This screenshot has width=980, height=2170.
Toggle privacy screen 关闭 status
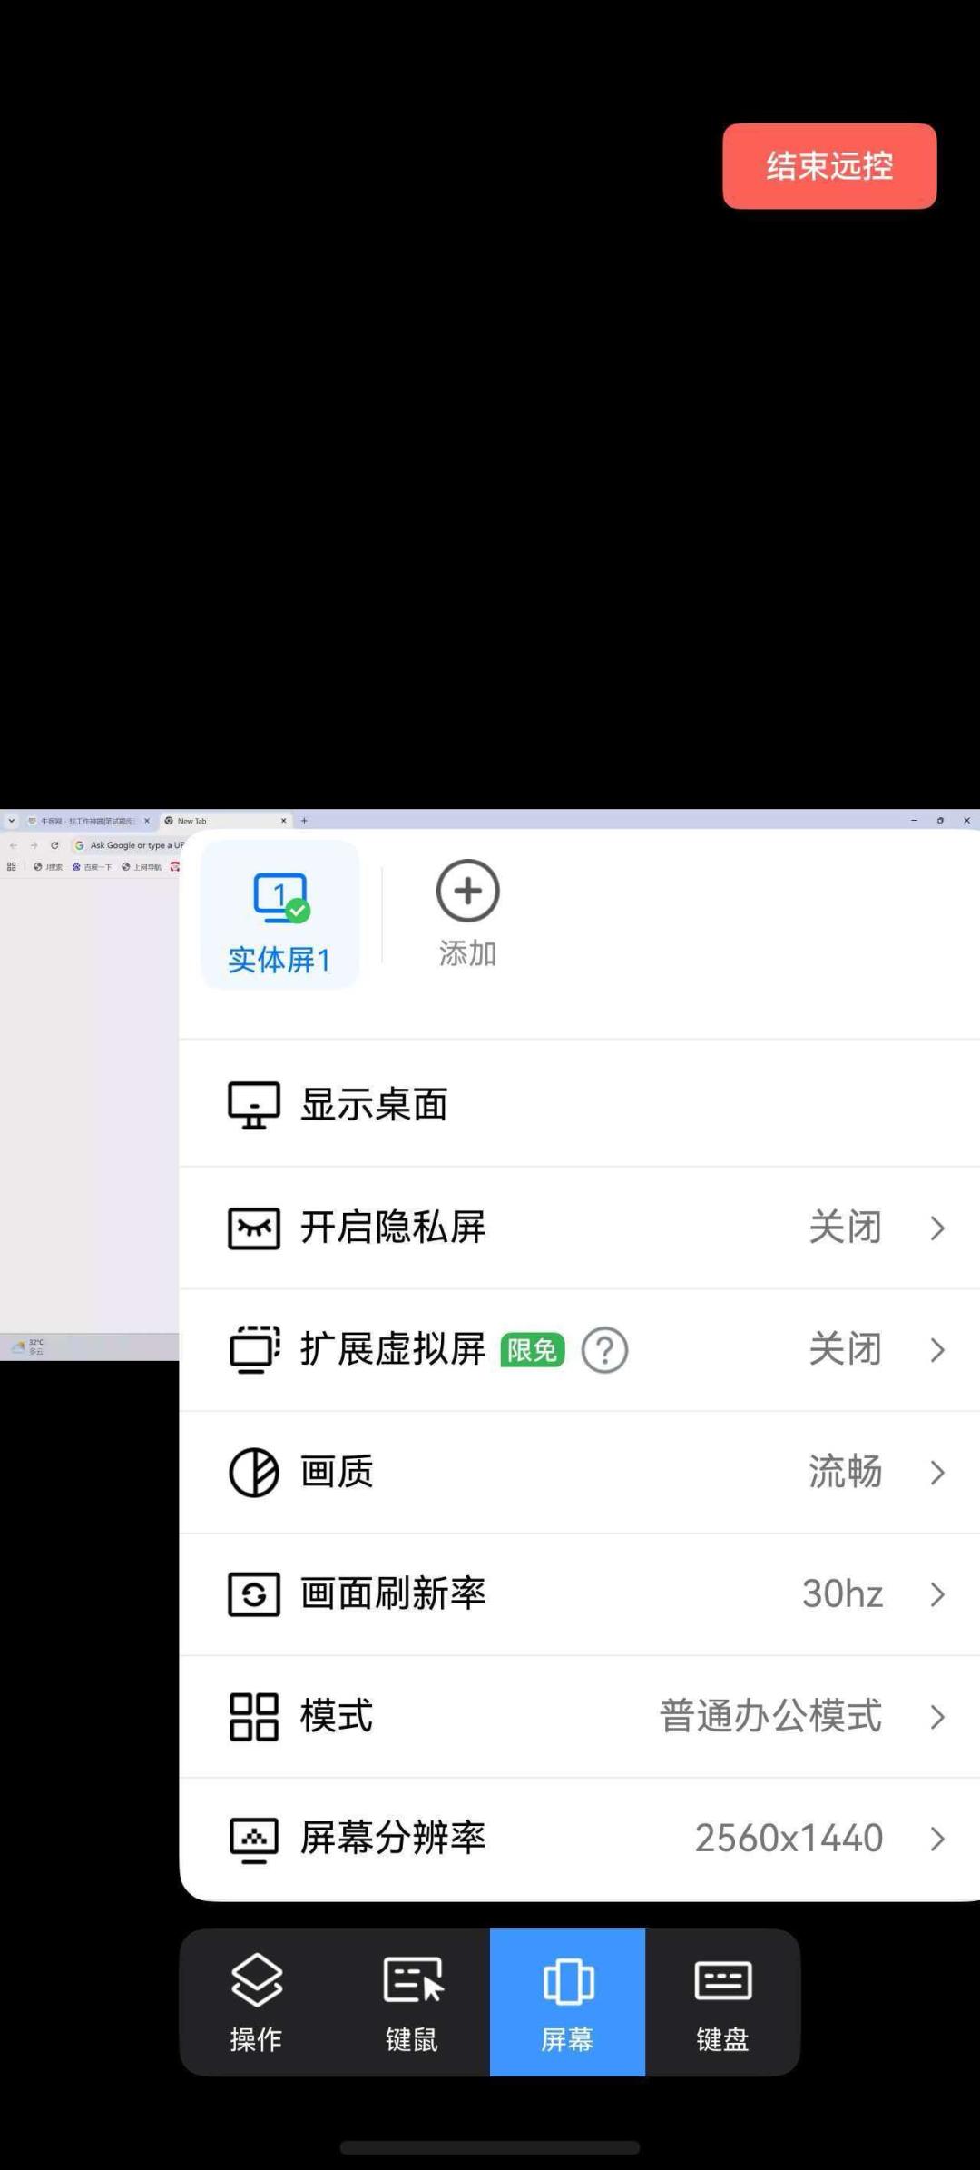click(845, 1228)
